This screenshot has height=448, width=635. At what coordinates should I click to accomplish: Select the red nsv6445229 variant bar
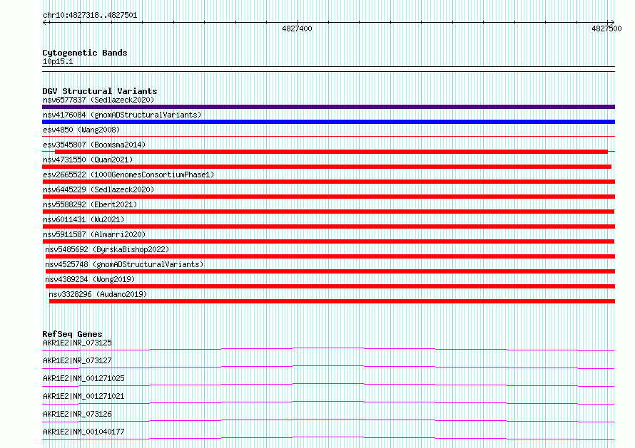pyautogui.click(x=328, y=197)
